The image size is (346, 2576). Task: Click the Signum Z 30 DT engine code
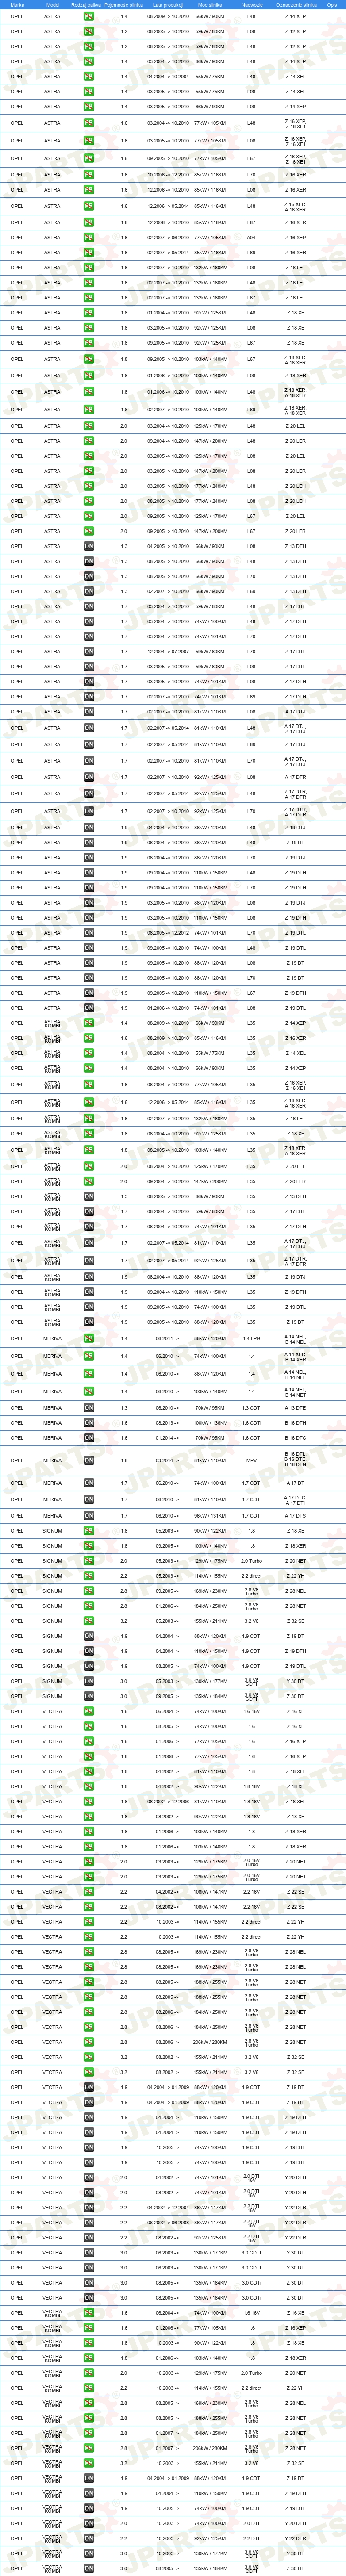pos(296,1696)
